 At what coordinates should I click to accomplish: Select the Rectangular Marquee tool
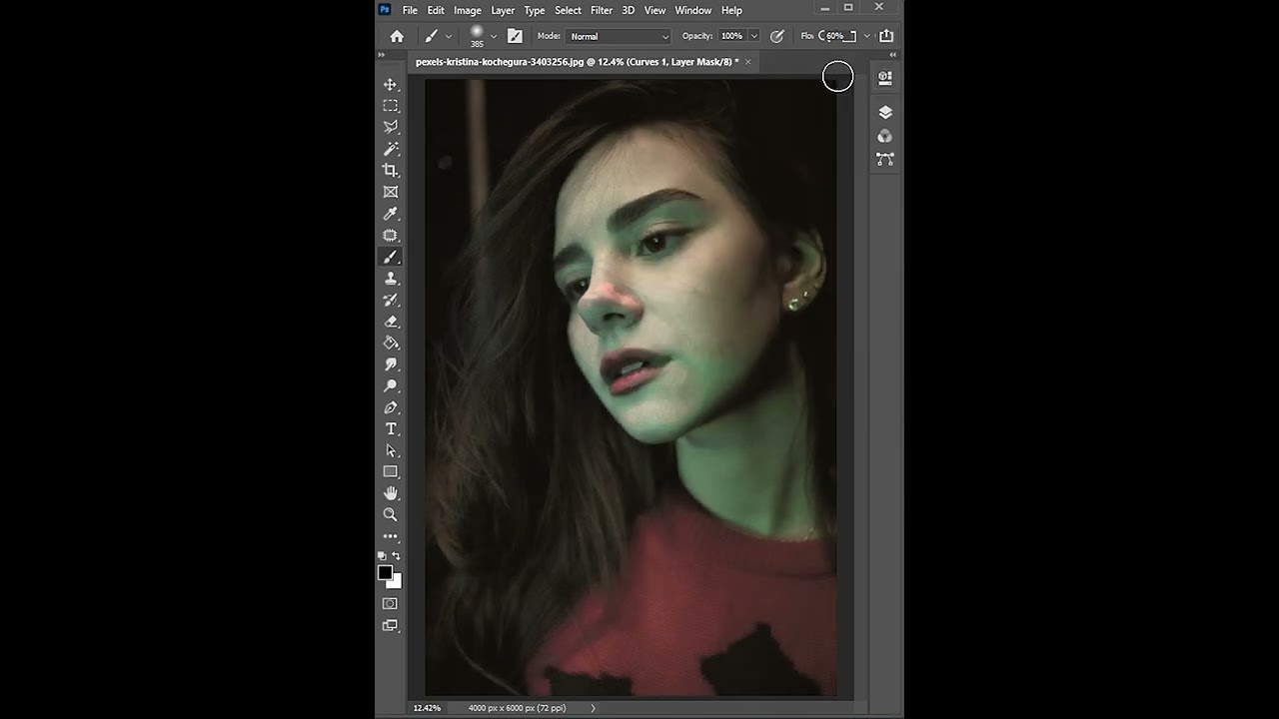pos(391,106)
